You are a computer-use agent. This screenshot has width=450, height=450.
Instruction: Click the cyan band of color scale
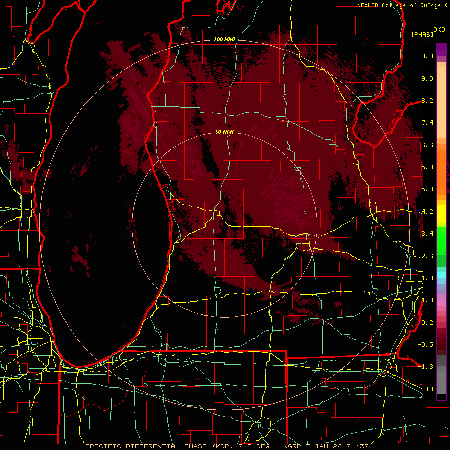pyautogui.click(x=441, y=275)
